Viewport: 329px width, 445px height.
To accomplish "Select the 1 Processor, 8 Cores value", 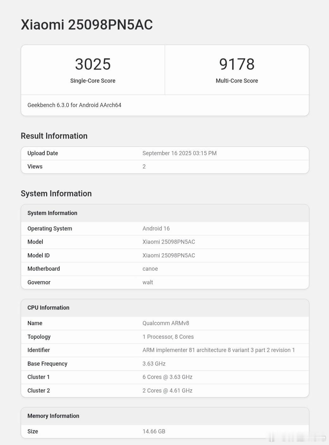I will pyautogui.click(x=168, y=337).
